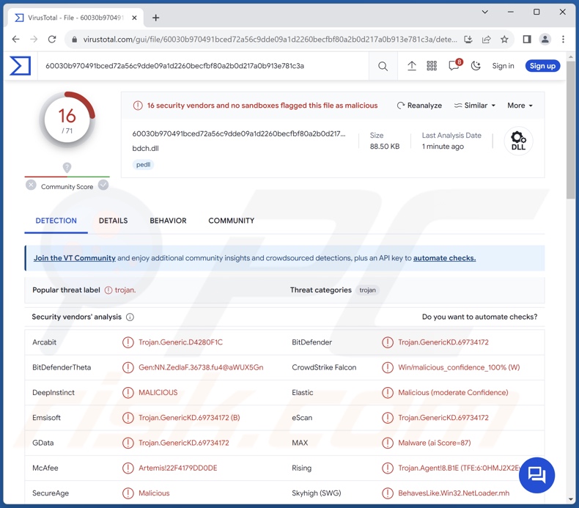Click the Arcabit detection alert icon
The height and width of the screenshot is (508, 579).
(x=128, y=342)
